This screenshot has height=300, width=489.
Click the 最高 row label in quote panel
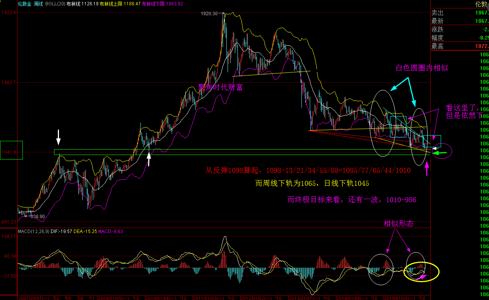(438, 46)
